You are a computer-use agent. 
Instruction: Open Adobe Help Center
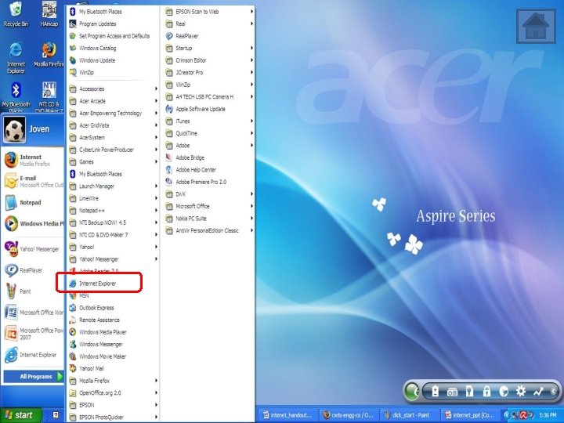[x=209, y=170]
